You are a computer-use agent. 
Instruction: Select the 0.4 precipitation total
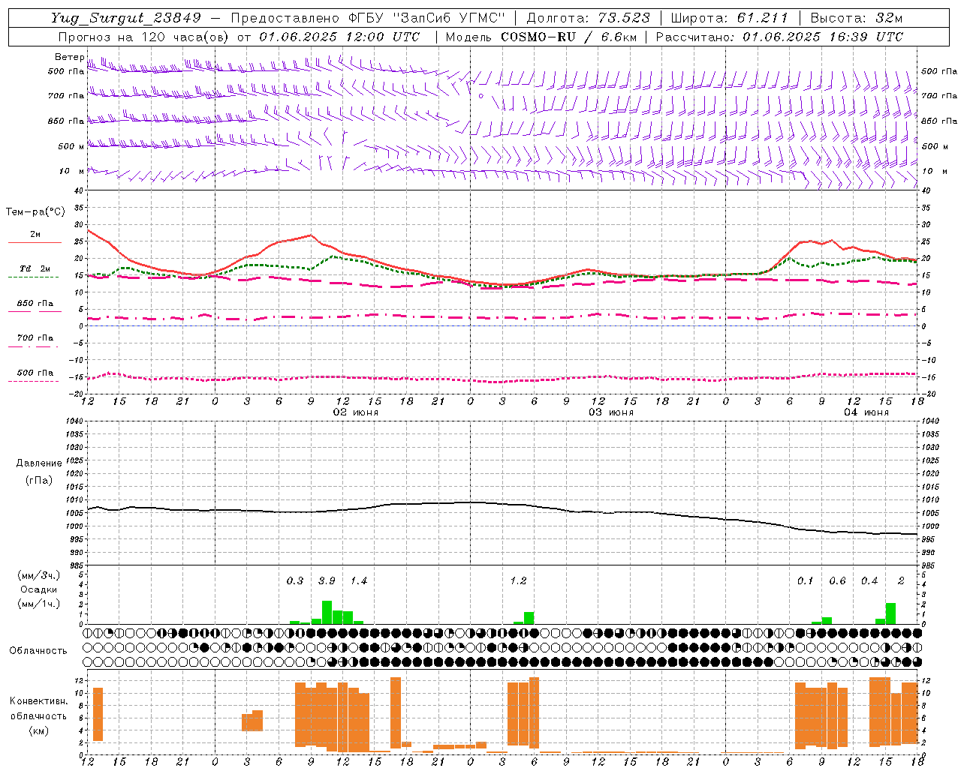pyautogui.click(x=869, y=581)
